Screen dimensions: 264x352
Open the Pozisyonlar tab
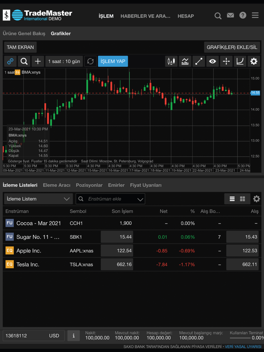coord(89,185)
